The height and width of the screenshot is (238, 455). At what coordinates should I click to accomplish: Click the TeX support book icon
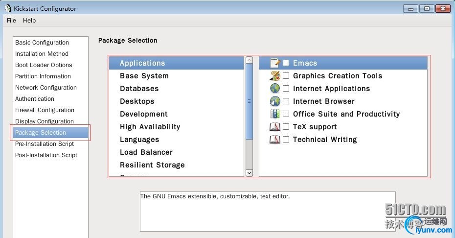[x=275, y=127]
